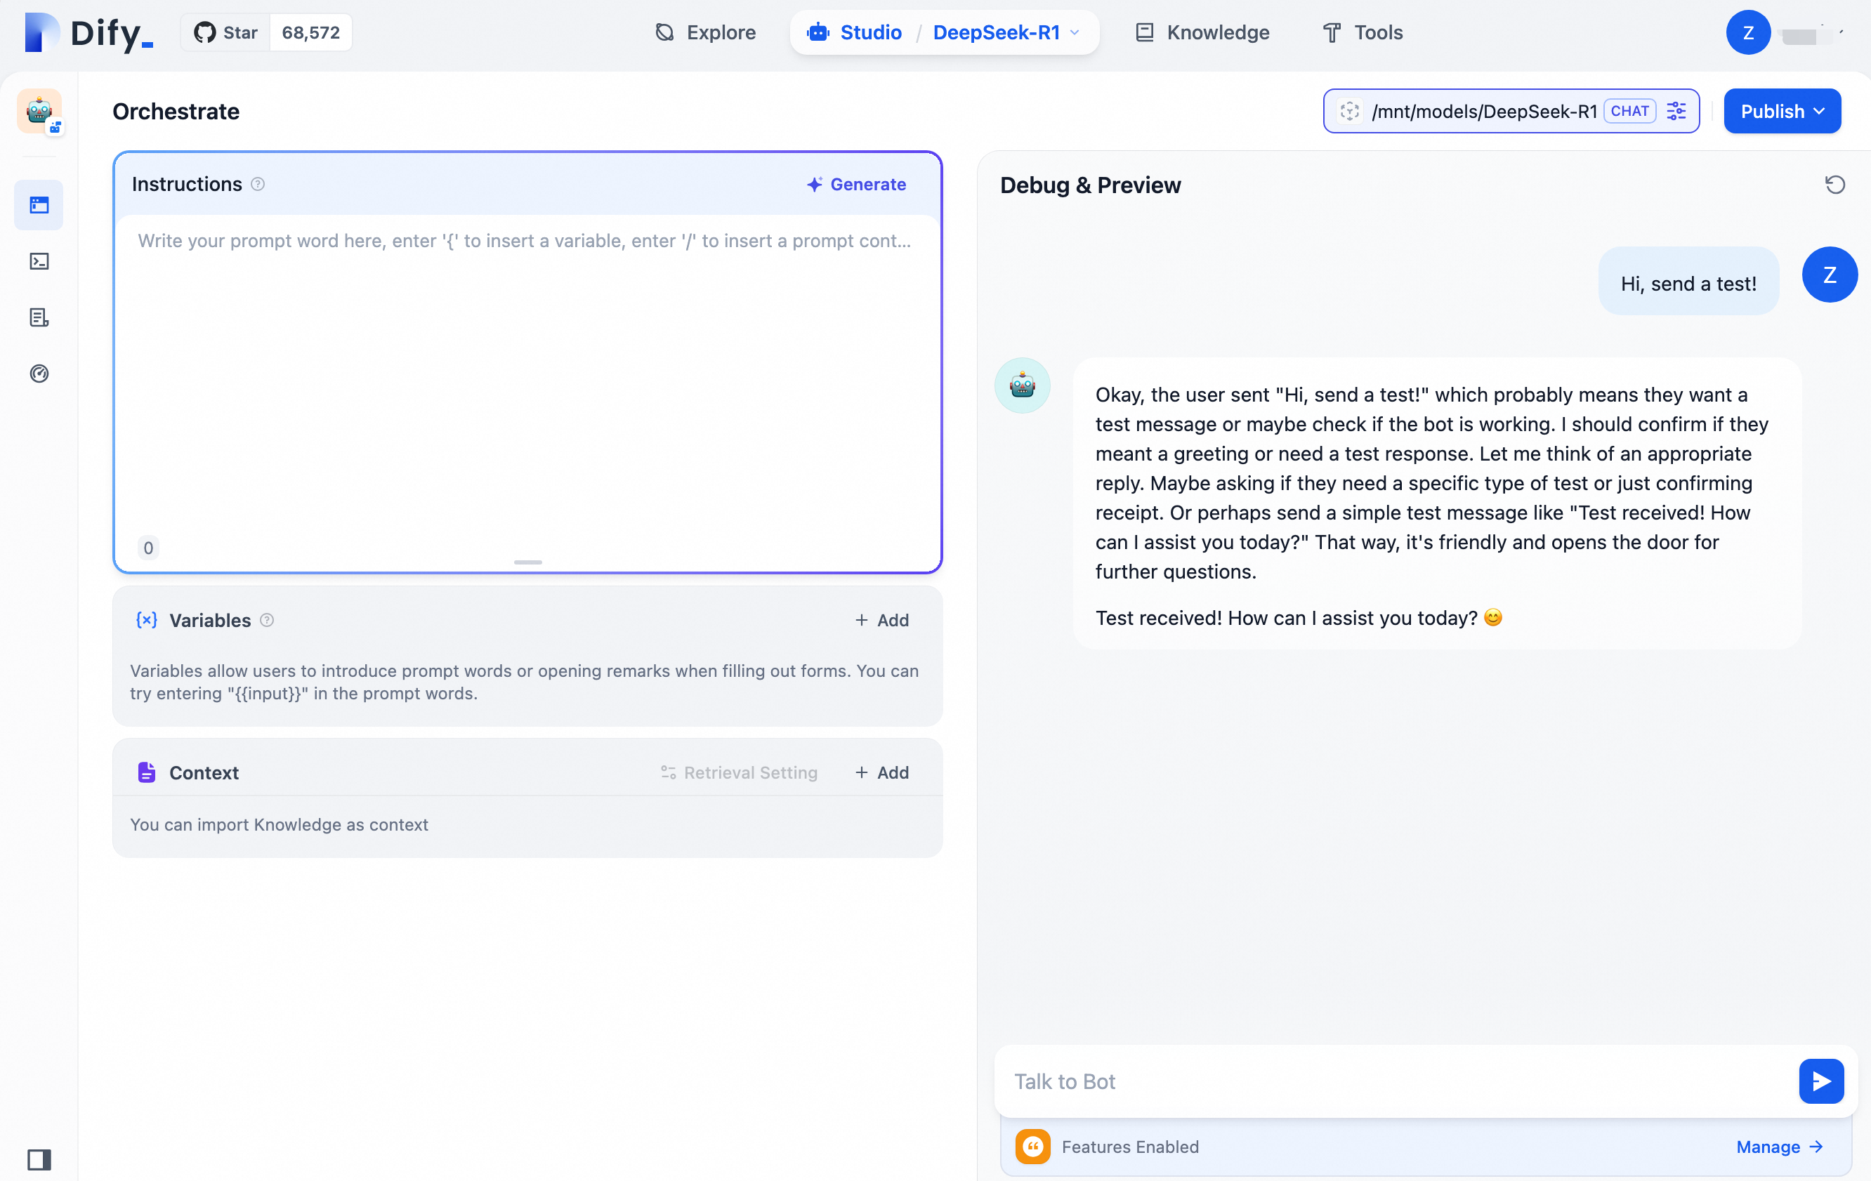
Task: Click the Variables help question icon
Action: coord(266,620)
